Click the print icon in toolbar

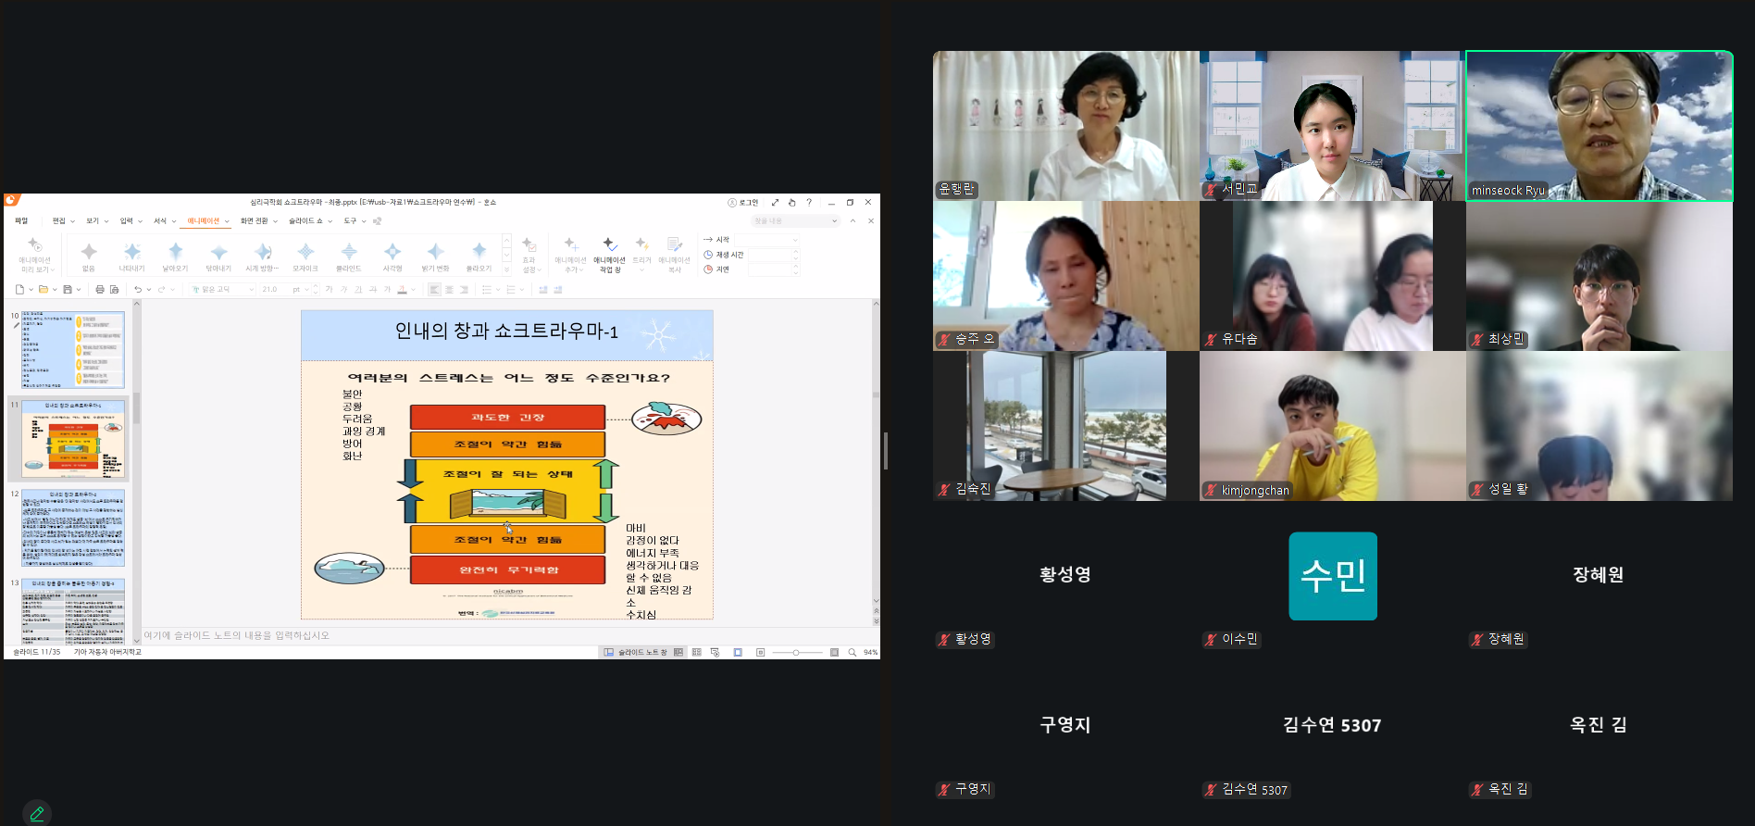click(100, 290)
